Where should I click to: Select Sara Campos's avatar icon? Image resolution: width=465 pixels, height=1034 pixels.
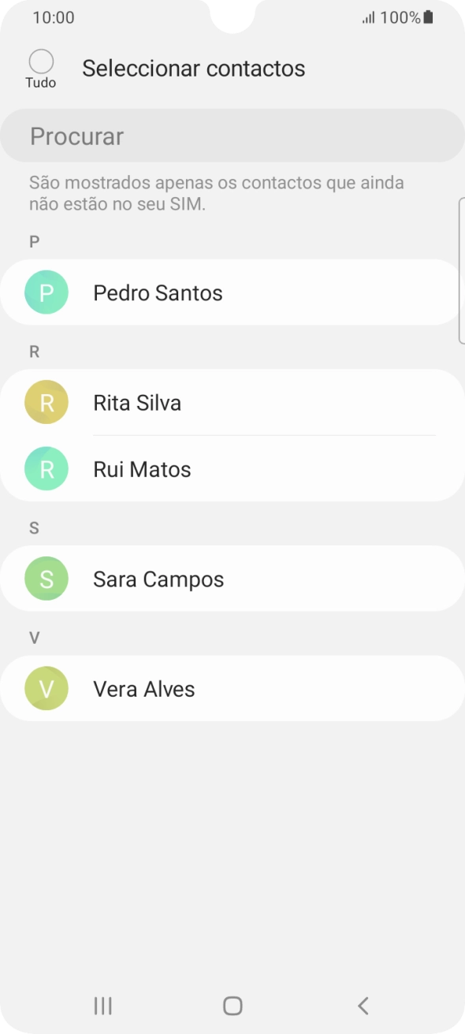click(x=46, y=578)
